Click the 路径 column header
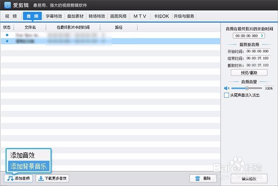 [119, 27]
